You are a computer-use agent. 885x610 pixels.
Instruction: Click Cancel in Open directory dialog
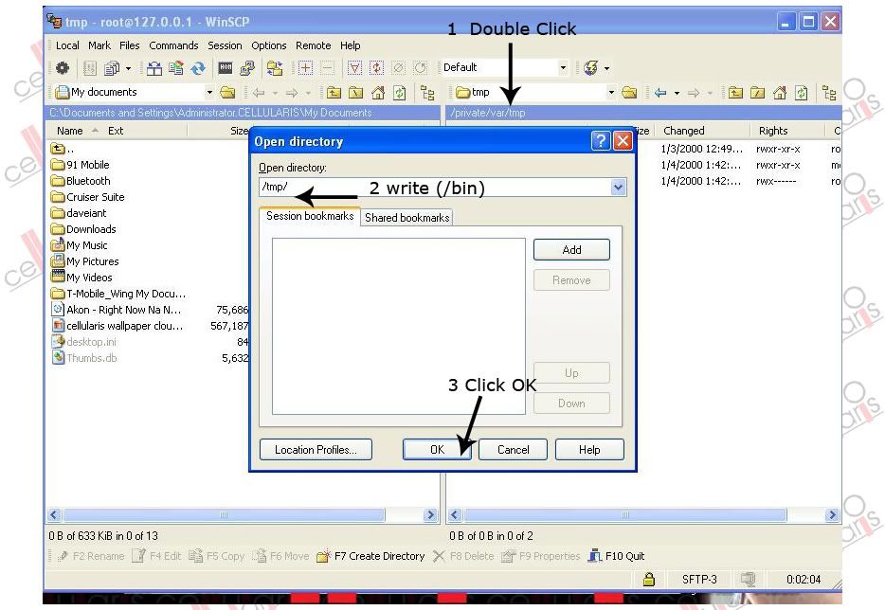[513, 450]
